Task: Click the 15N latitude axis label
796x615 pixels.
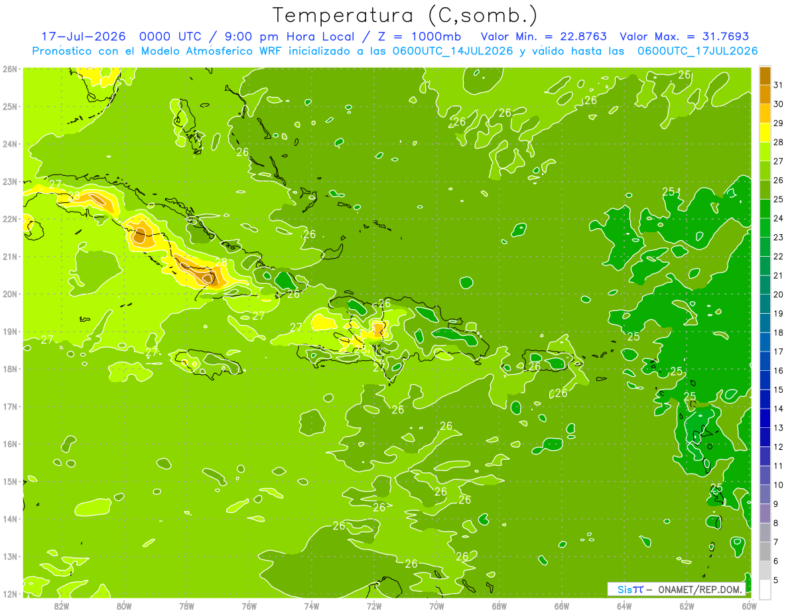Action: click(9, 481)
